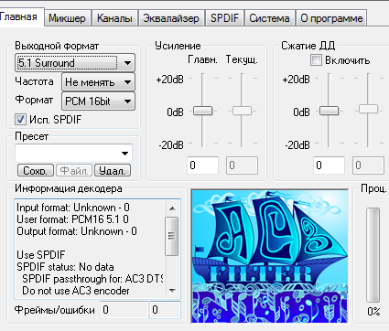Click the Сжатие ДД main slider handle

pyautogui.click(x=329, y=111)
